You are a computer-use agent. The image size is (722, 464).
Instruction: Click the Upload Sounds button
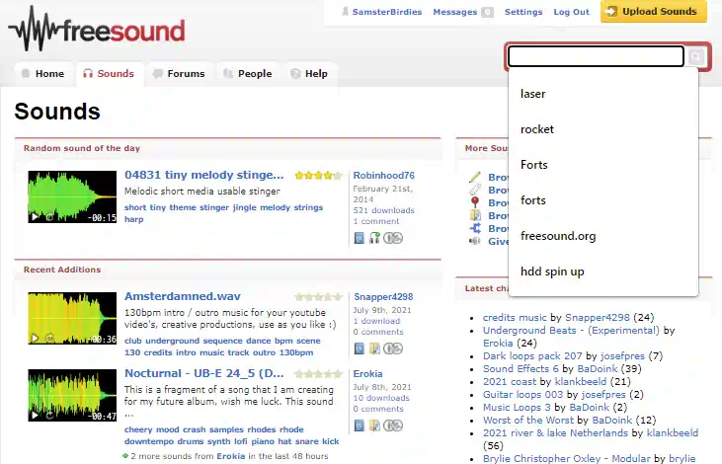[654, 12]
